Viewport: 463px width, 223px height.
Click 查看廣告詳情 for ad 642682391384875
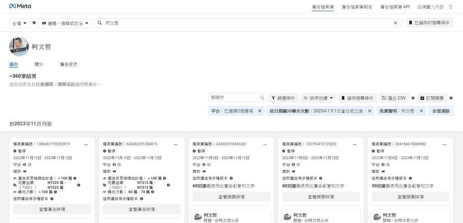142,209
